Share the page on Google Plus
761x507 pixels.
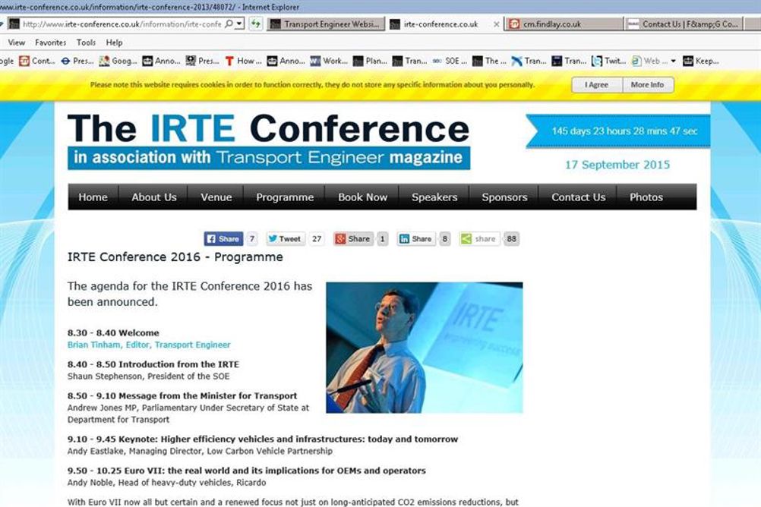[353, 239]
